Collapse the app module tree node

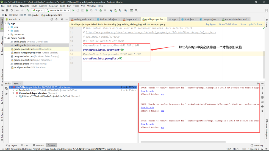(5, 23)
